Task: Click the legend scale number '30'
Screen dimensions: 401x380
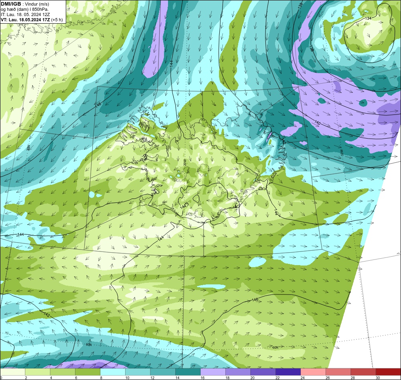Action: [378, 378]
